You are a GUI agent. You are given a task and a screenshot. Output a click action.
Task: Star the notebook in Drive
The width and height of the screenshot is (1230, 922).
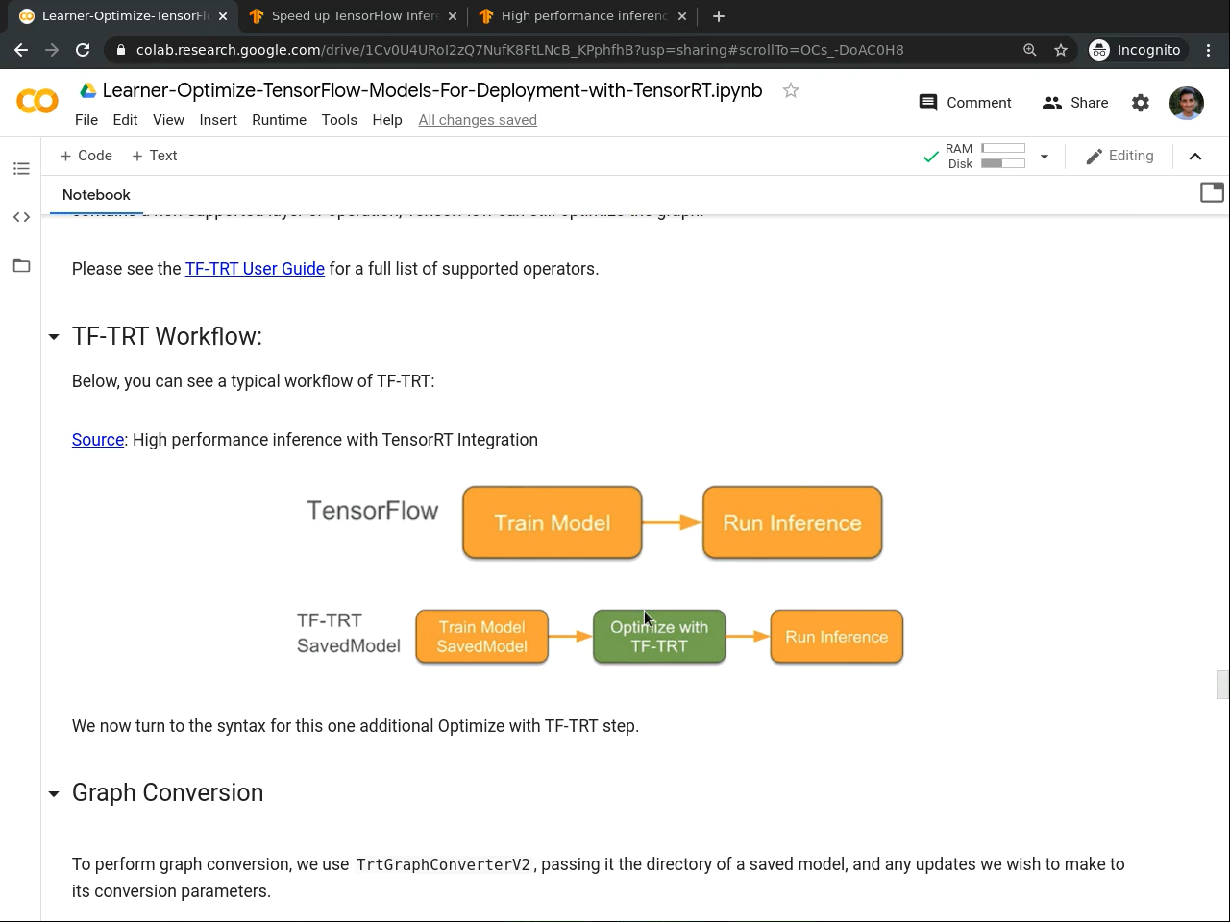pyautogui.click(x=791, y=90)
